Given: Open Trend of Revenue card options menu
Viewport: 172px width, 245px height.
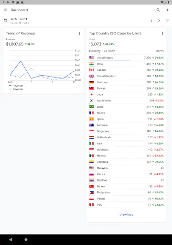Looking at the screenshot, I should click(80, 33).
